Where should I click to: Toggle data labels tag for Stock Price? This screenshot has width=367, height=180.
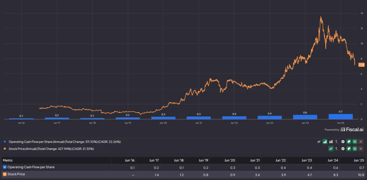click(349, 149)
